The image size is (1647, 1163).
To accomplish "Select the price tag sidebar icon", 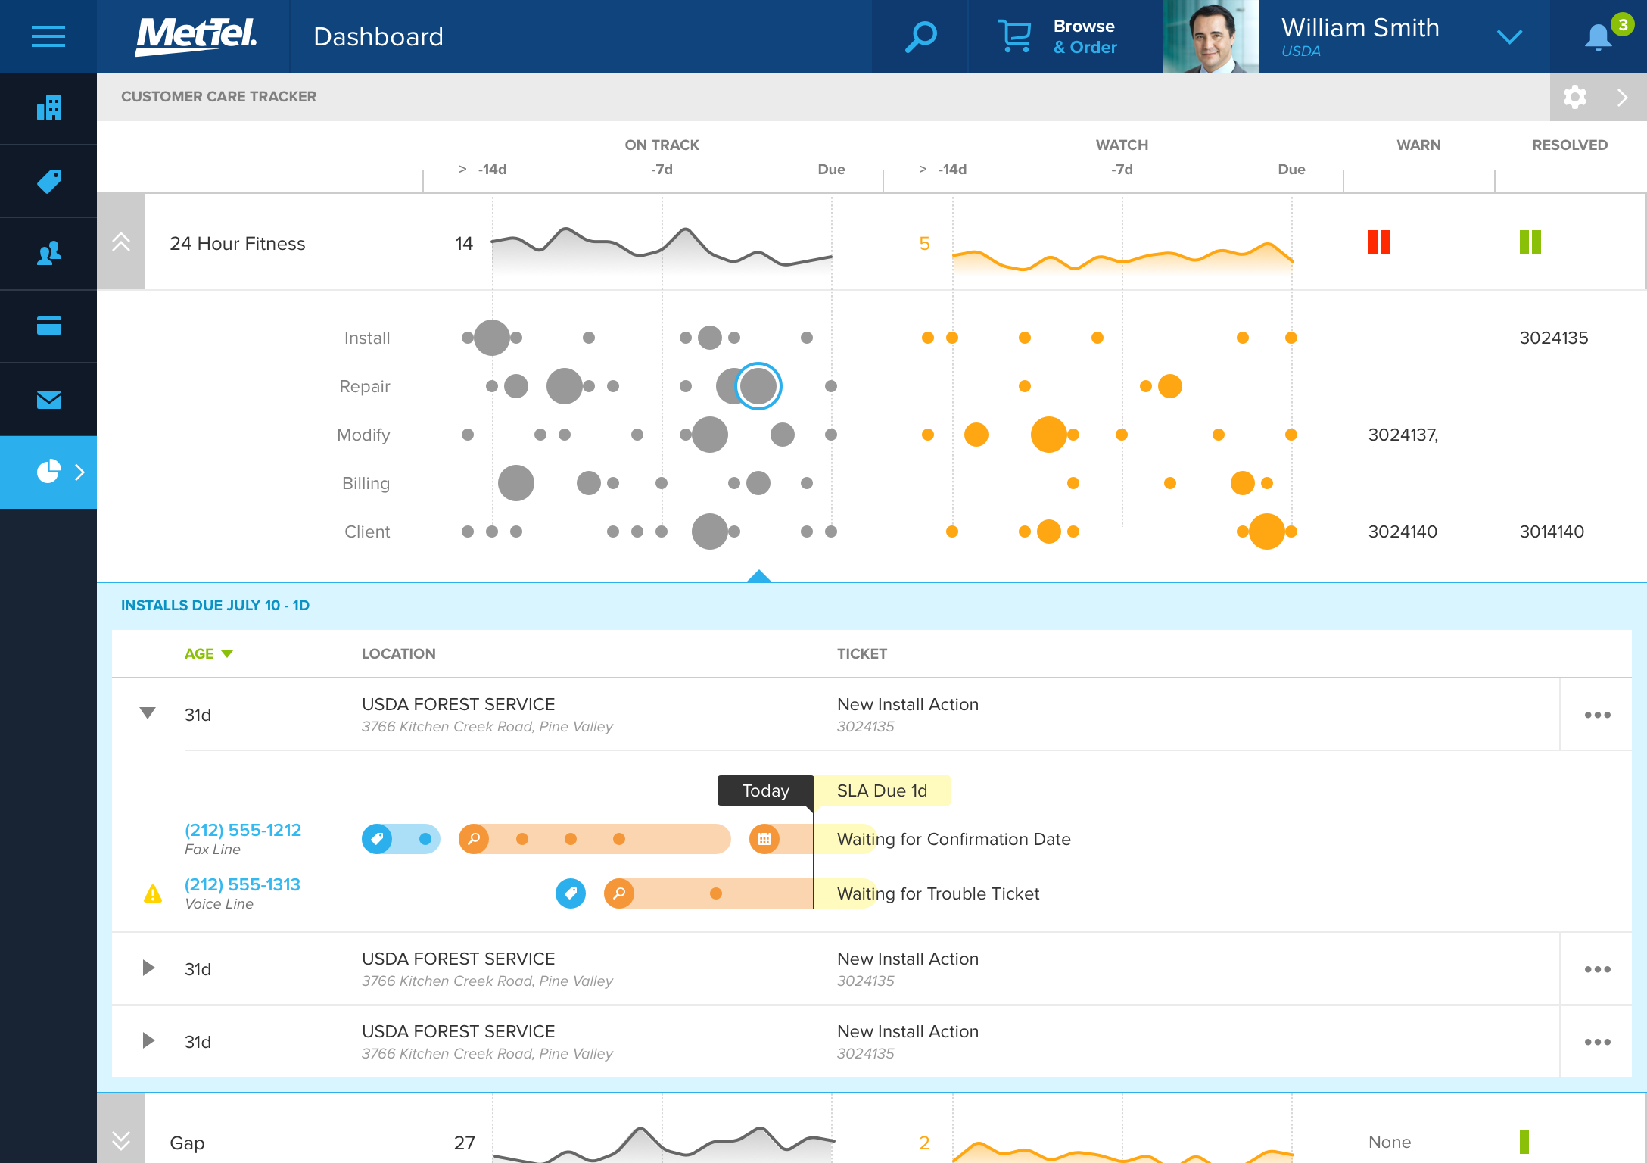I will [x=48, y=181].
